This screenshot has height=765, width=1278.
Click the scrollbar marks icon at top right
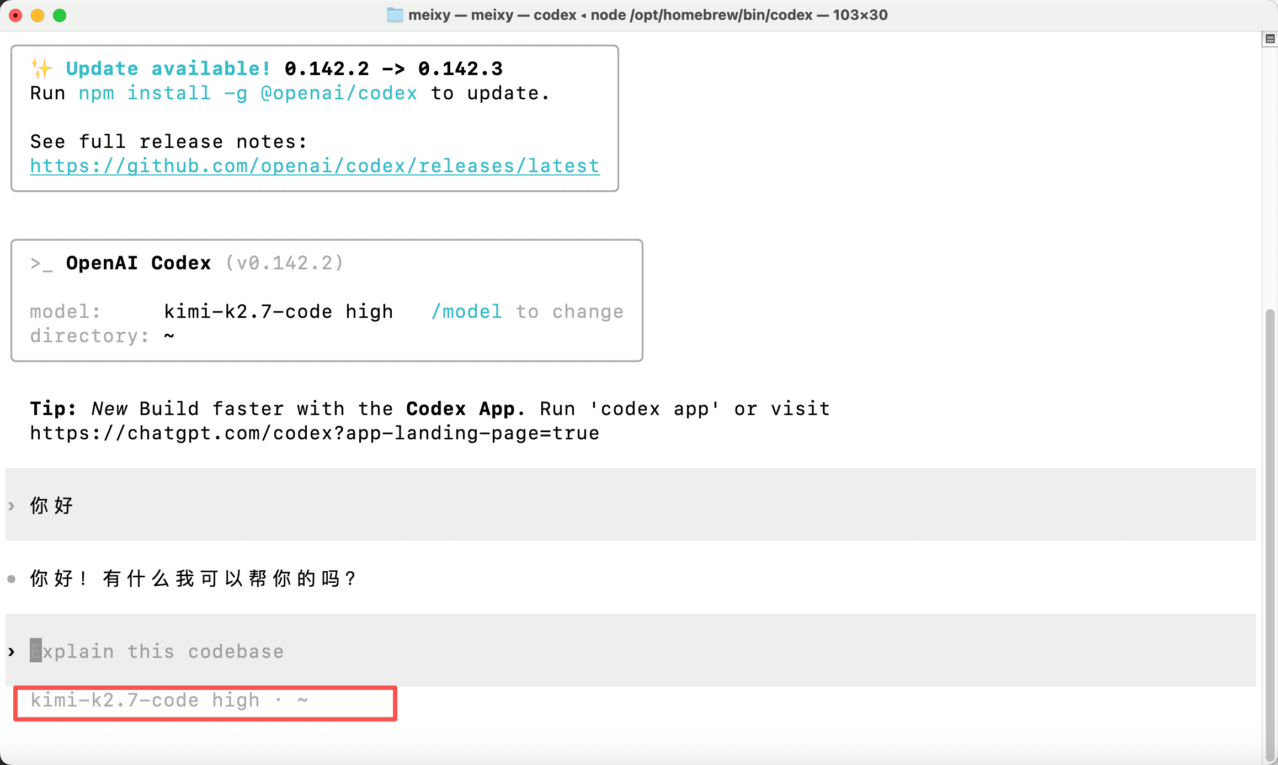pos(1270,39)
